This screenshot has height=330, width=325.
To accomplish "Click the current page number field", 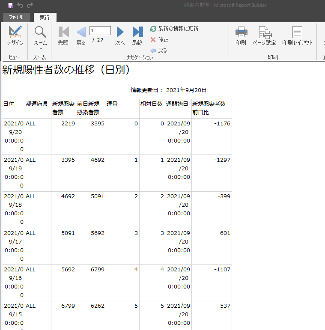I will point(100,30).
